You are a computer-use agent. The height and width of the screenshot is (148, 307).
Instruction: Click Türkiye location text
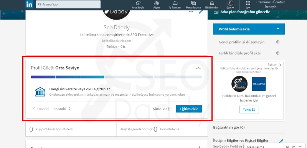tap(112, 47)
